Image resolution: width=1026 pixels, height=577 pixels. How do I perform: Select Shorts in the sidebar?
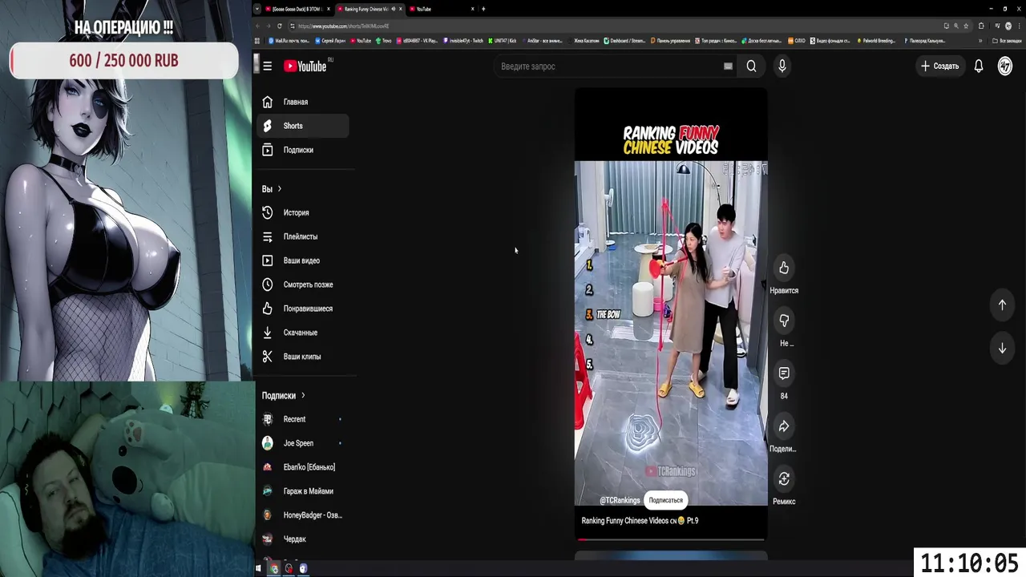tap(303, 126)
